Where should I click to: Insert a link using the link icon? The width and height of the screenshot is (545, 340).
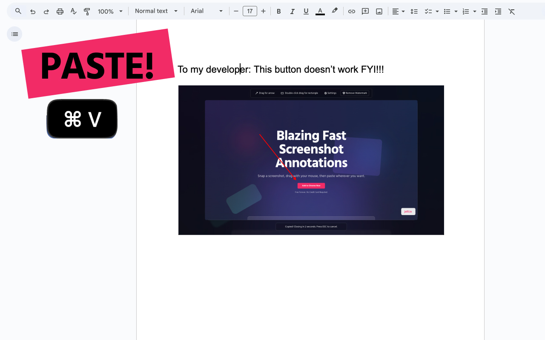[x=351, y=11]
